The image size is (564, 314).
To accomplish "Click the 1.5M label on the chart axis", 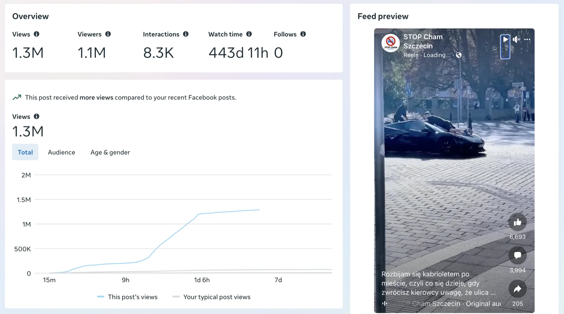I will pyautogui.click(x=24, y=200).
